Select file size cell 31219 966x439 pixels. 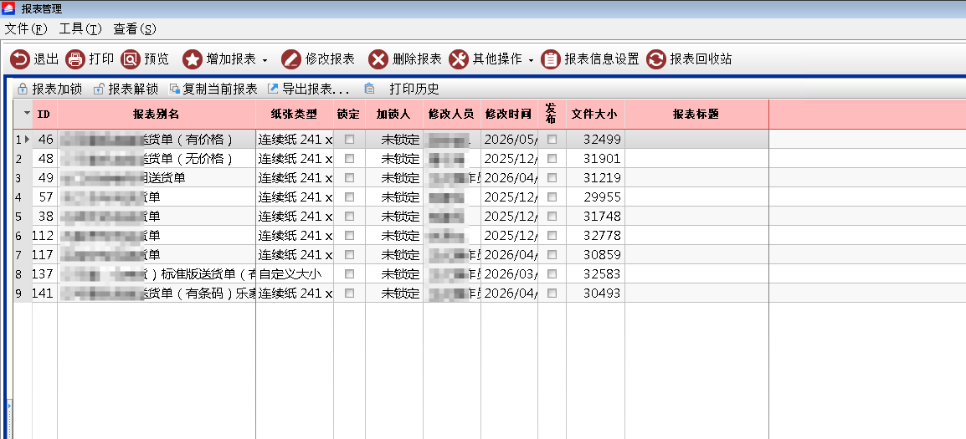click(595, 178)
